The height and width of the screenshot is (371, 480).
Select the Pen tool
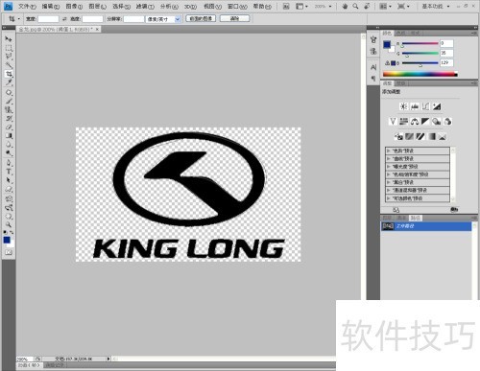click(9, 163)
